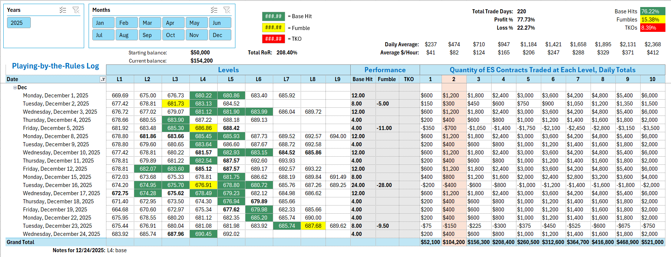Click the L4 column header

click(x=203, y=79)
